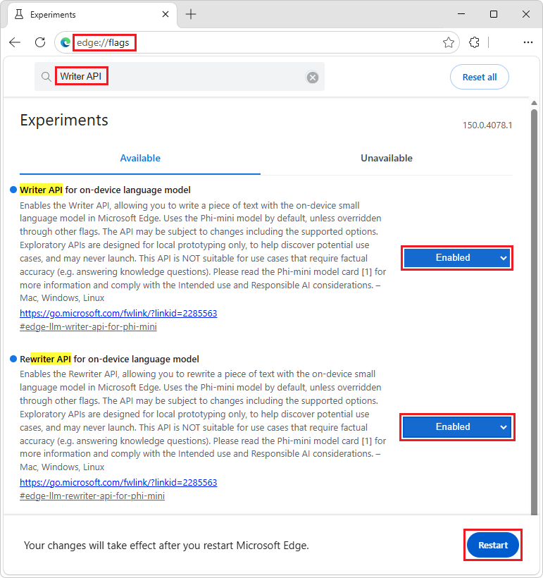The width and height of the screenshot is (543, 578).
Task: Click the version number 150.0.4078.1
Action: [487, 125]
